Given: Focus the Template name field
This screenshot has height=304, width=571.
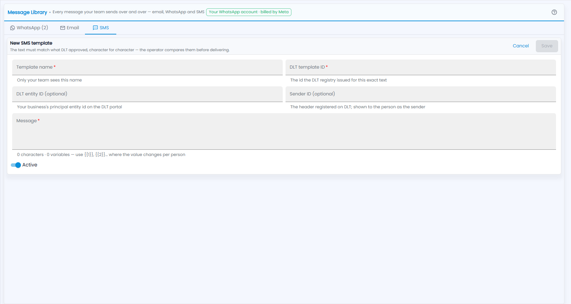Looking at the screenshot, I should (x=147, y=67).
